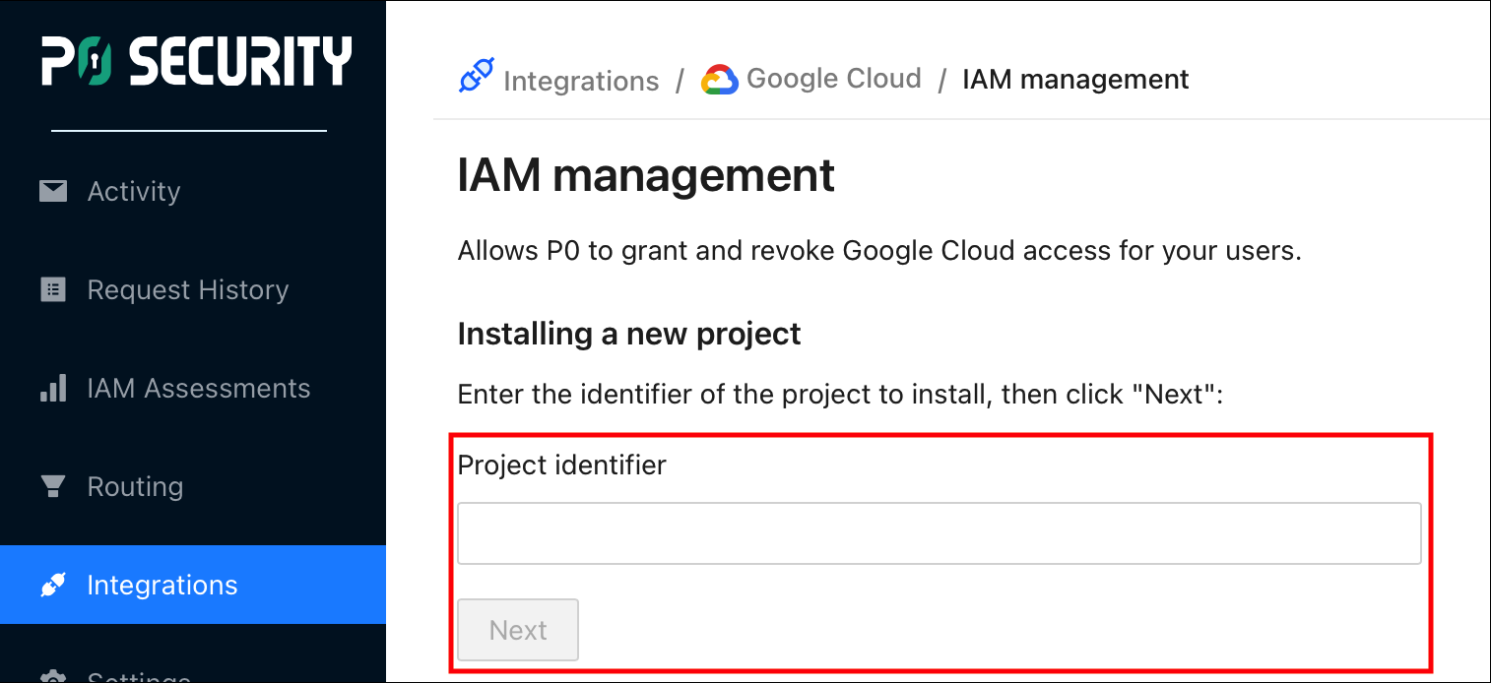Click the Project identifier field label
Viewport: 1491px width, 683px height.
click(x=561, y=465)
